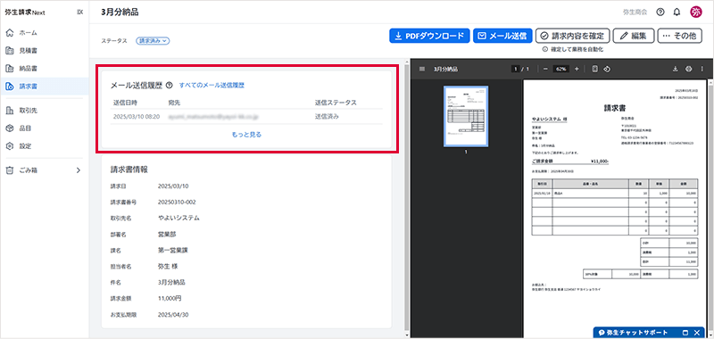This screenshot has width=714, height=339.
Task: Open the help question mark icon in header
Action: [660, 12]
